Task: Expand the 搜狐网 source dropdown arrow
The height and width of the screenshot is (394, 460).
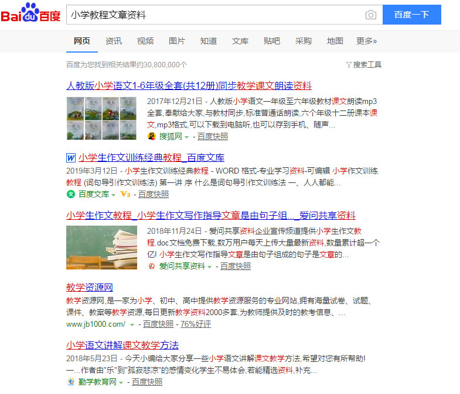Action: point(186,137)
